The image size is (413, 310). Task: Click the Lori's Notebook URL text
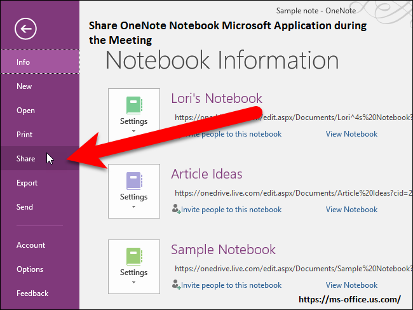coord(293,118)
